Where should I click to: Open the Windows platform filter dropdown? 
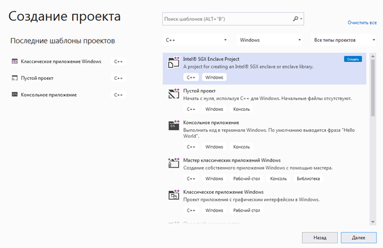click(269, 40)
